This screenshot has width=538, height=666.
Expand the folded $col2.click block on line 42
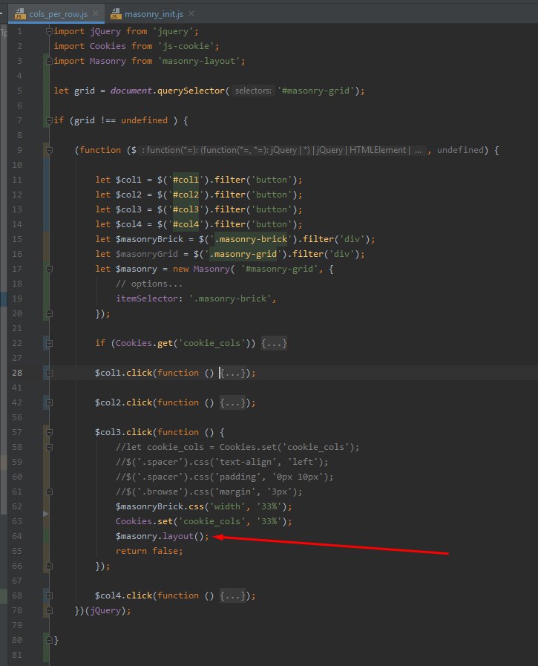49,402
